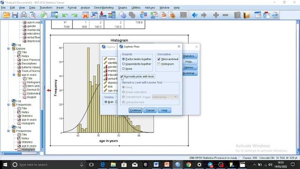Click the Insert Heading toolbar icon

[x=257, y=15]
